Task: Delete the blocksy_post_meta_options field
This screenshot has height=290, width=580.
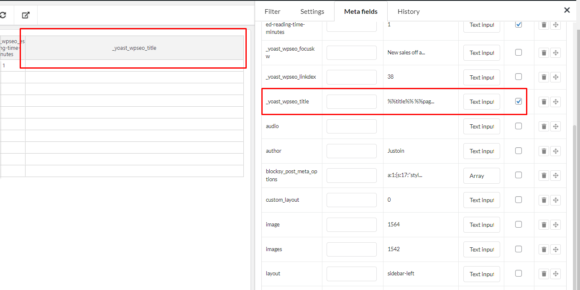Action: [x=544, y=176]
